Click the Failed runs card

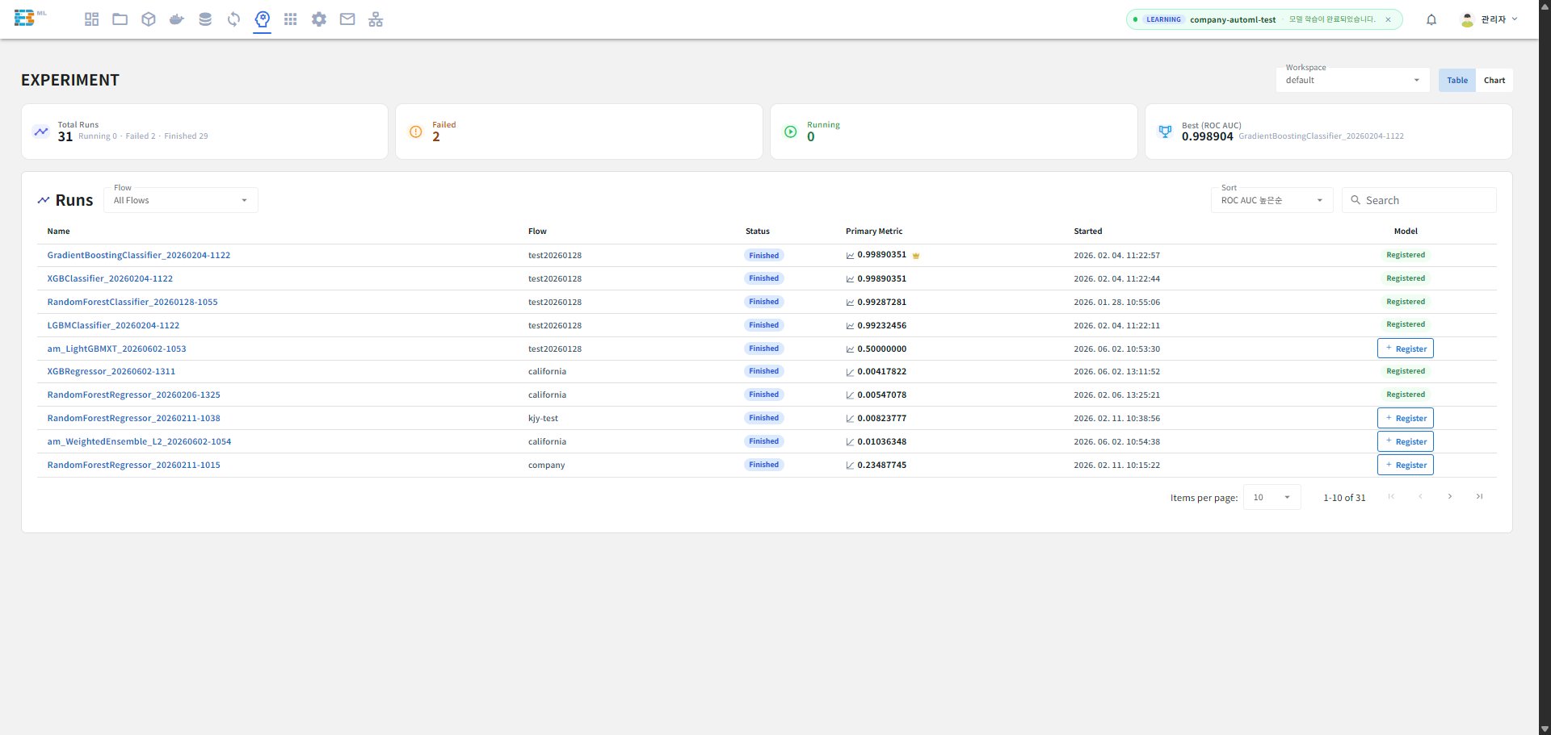579,131
